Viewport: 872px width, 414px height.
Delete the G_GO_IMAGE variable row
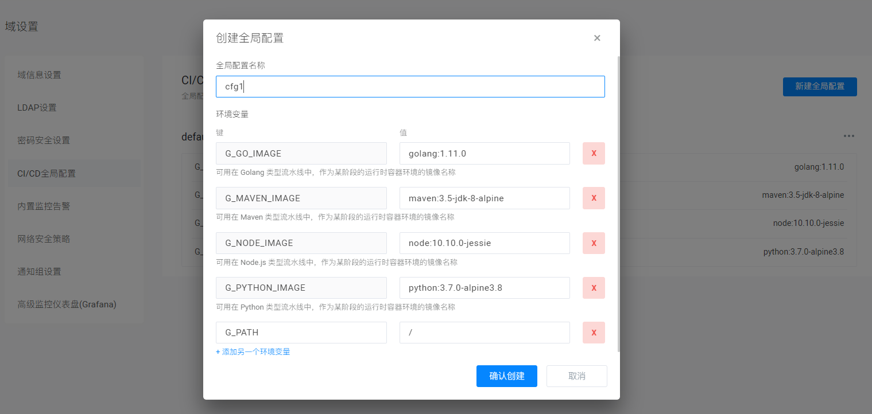(x=594, y=153)
